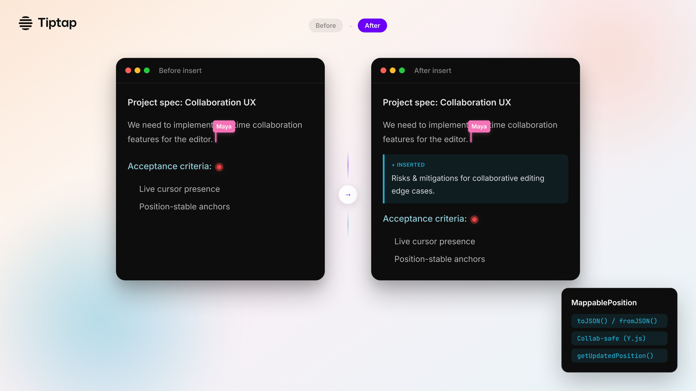This screenshot has height=391, width=696.
Task: Click the MappablePosition card title
Action: coord(604,303)
